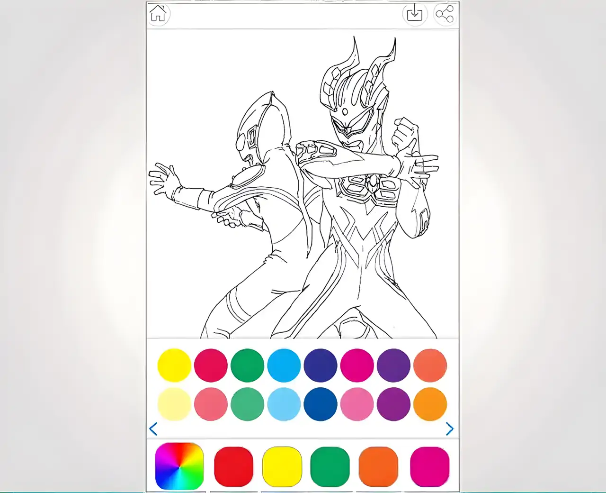The image size is (606, 493).
Task: Pick mint green in second palette row
Action: [247, 404]
